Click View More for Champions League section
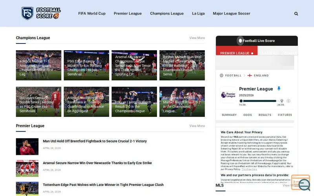Image resolution: width=314 pixels, height=196 pixels. tap(197, 38)
